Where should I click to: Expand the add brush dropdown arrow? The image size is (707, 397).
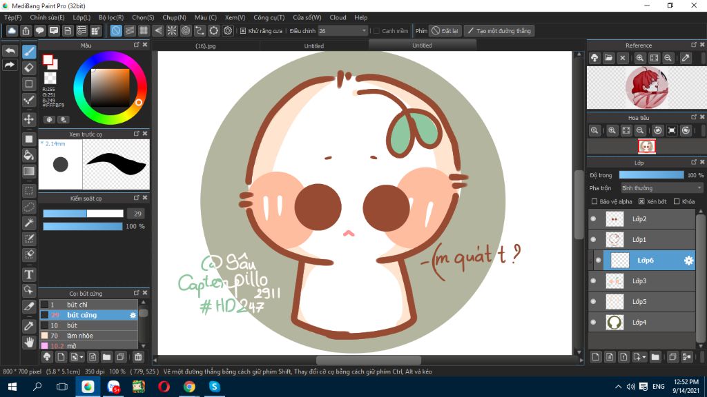(x=81, y=358)
